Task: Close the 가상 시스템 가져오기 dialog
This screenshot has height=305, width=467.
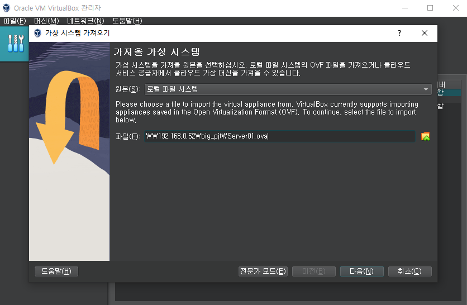Action: point(425,33)
